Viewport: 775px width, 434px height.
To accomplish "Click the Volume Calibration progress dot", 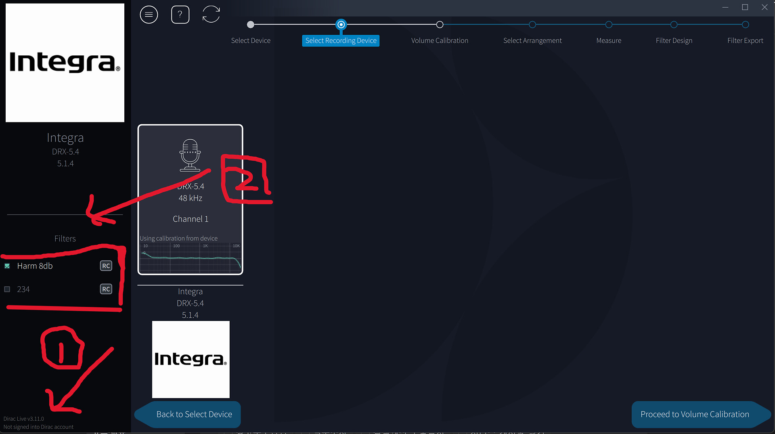I will 440,25.
